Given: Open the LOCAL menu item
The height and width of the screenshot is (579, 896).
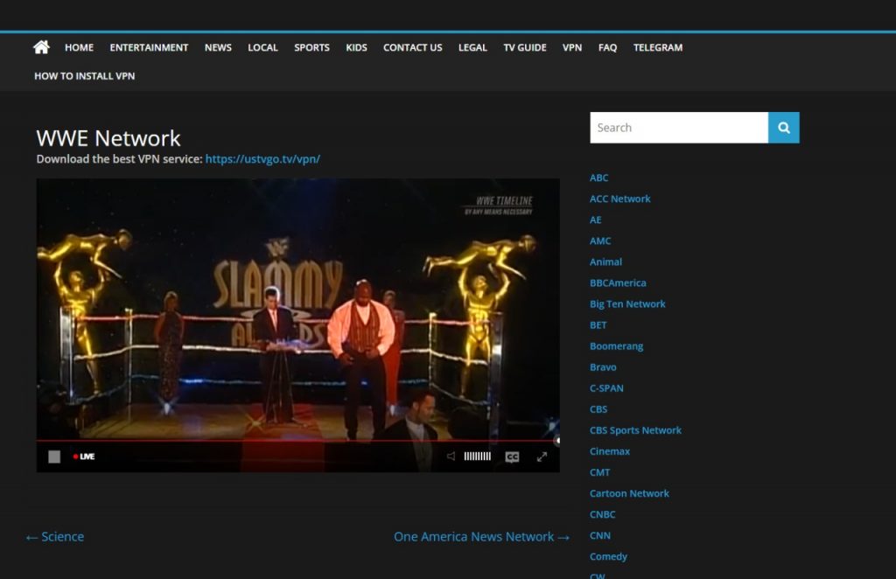Looking at the screenshot, I should point(262,47).
